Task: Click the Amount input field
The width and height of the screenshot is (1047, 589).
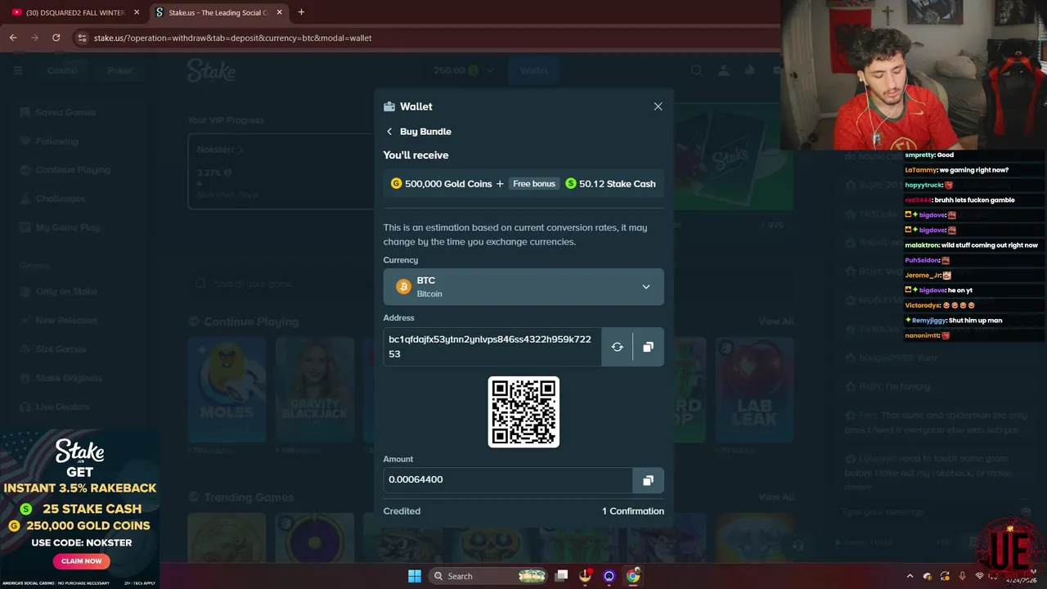Action: pos(508,480)
